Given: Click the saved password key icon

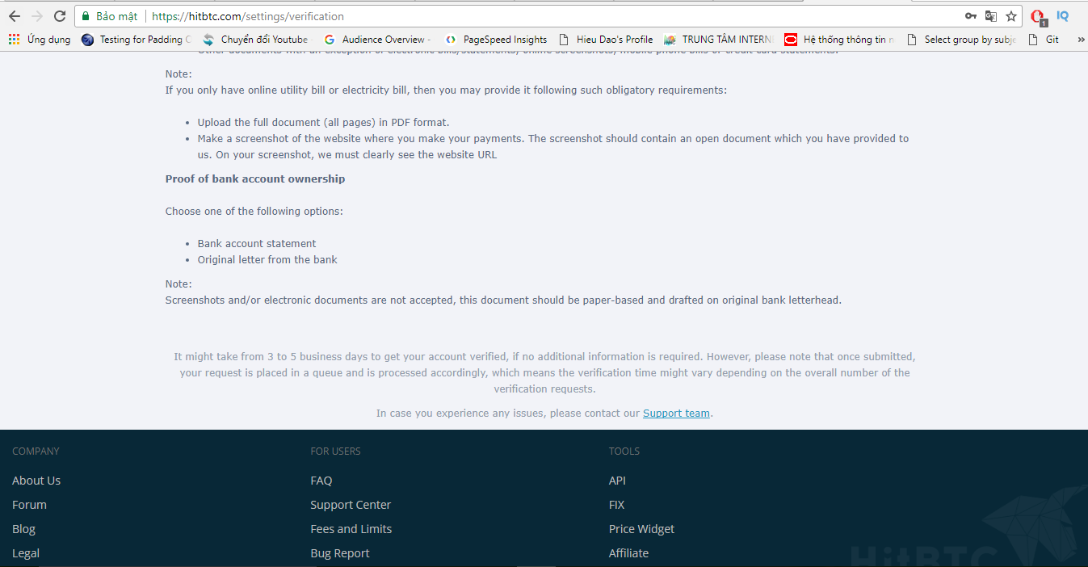Looking at the screenshot, I should [x=970, y=16].
